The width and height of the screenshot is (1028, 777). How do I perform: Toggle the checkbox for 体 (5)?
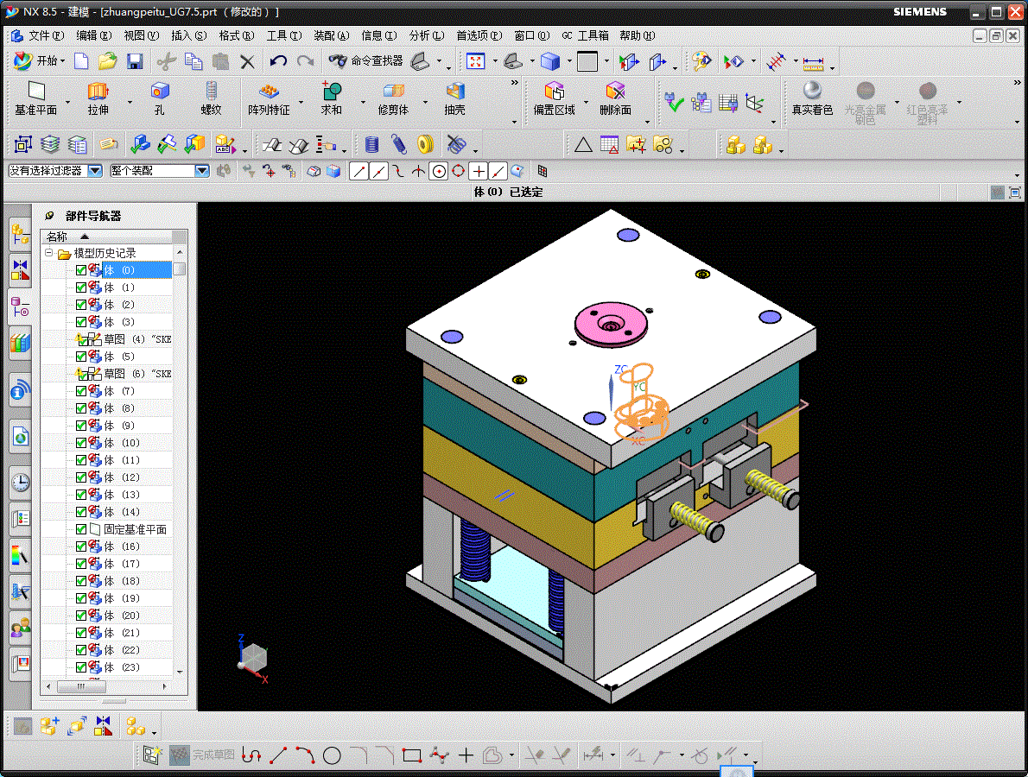pos(81,357)
